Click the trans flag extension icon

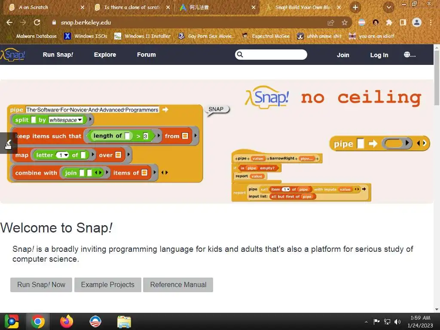(362, 22)
